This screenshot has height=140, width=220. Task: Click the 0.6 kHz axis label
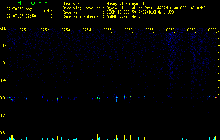[x=3, y=133]
